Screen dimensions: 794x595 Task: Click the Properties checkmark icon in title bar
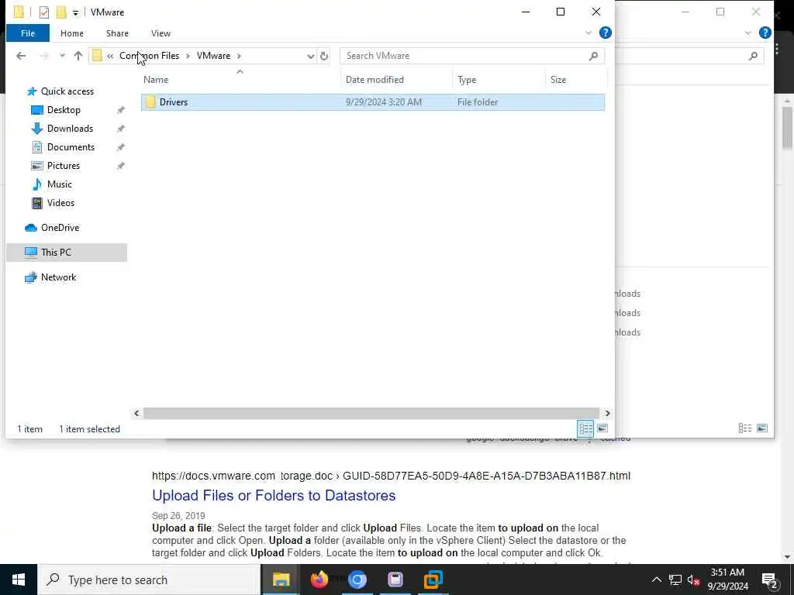[44, 12]
